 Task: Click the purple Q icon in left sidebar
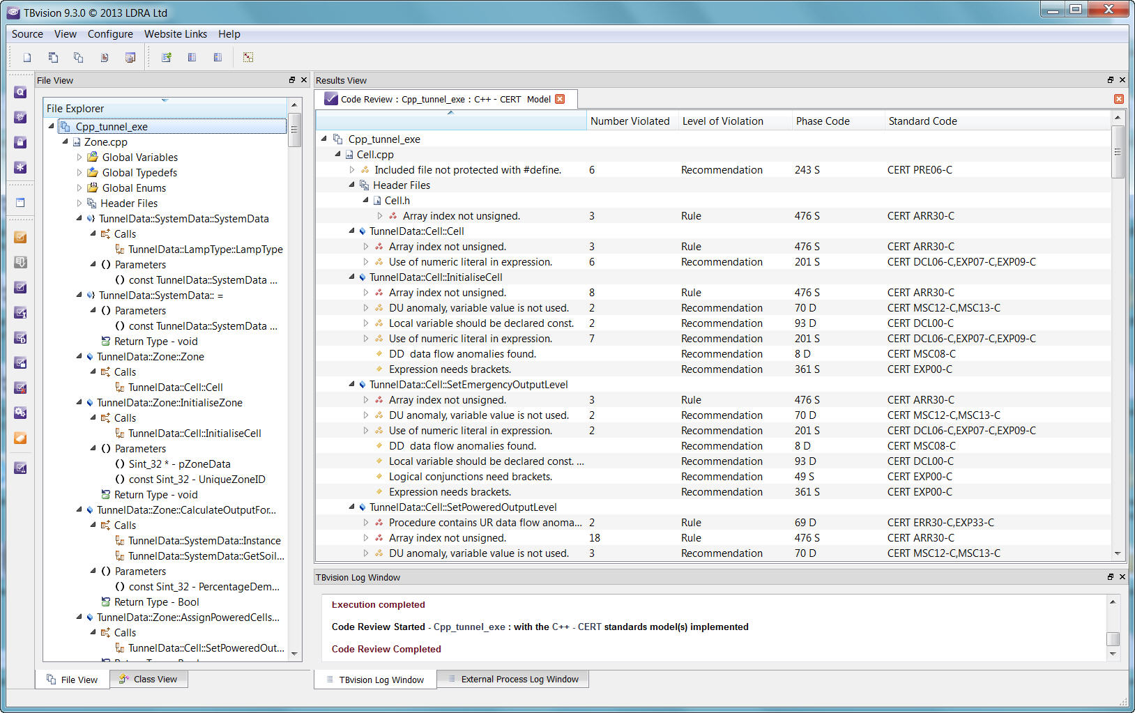20,92
